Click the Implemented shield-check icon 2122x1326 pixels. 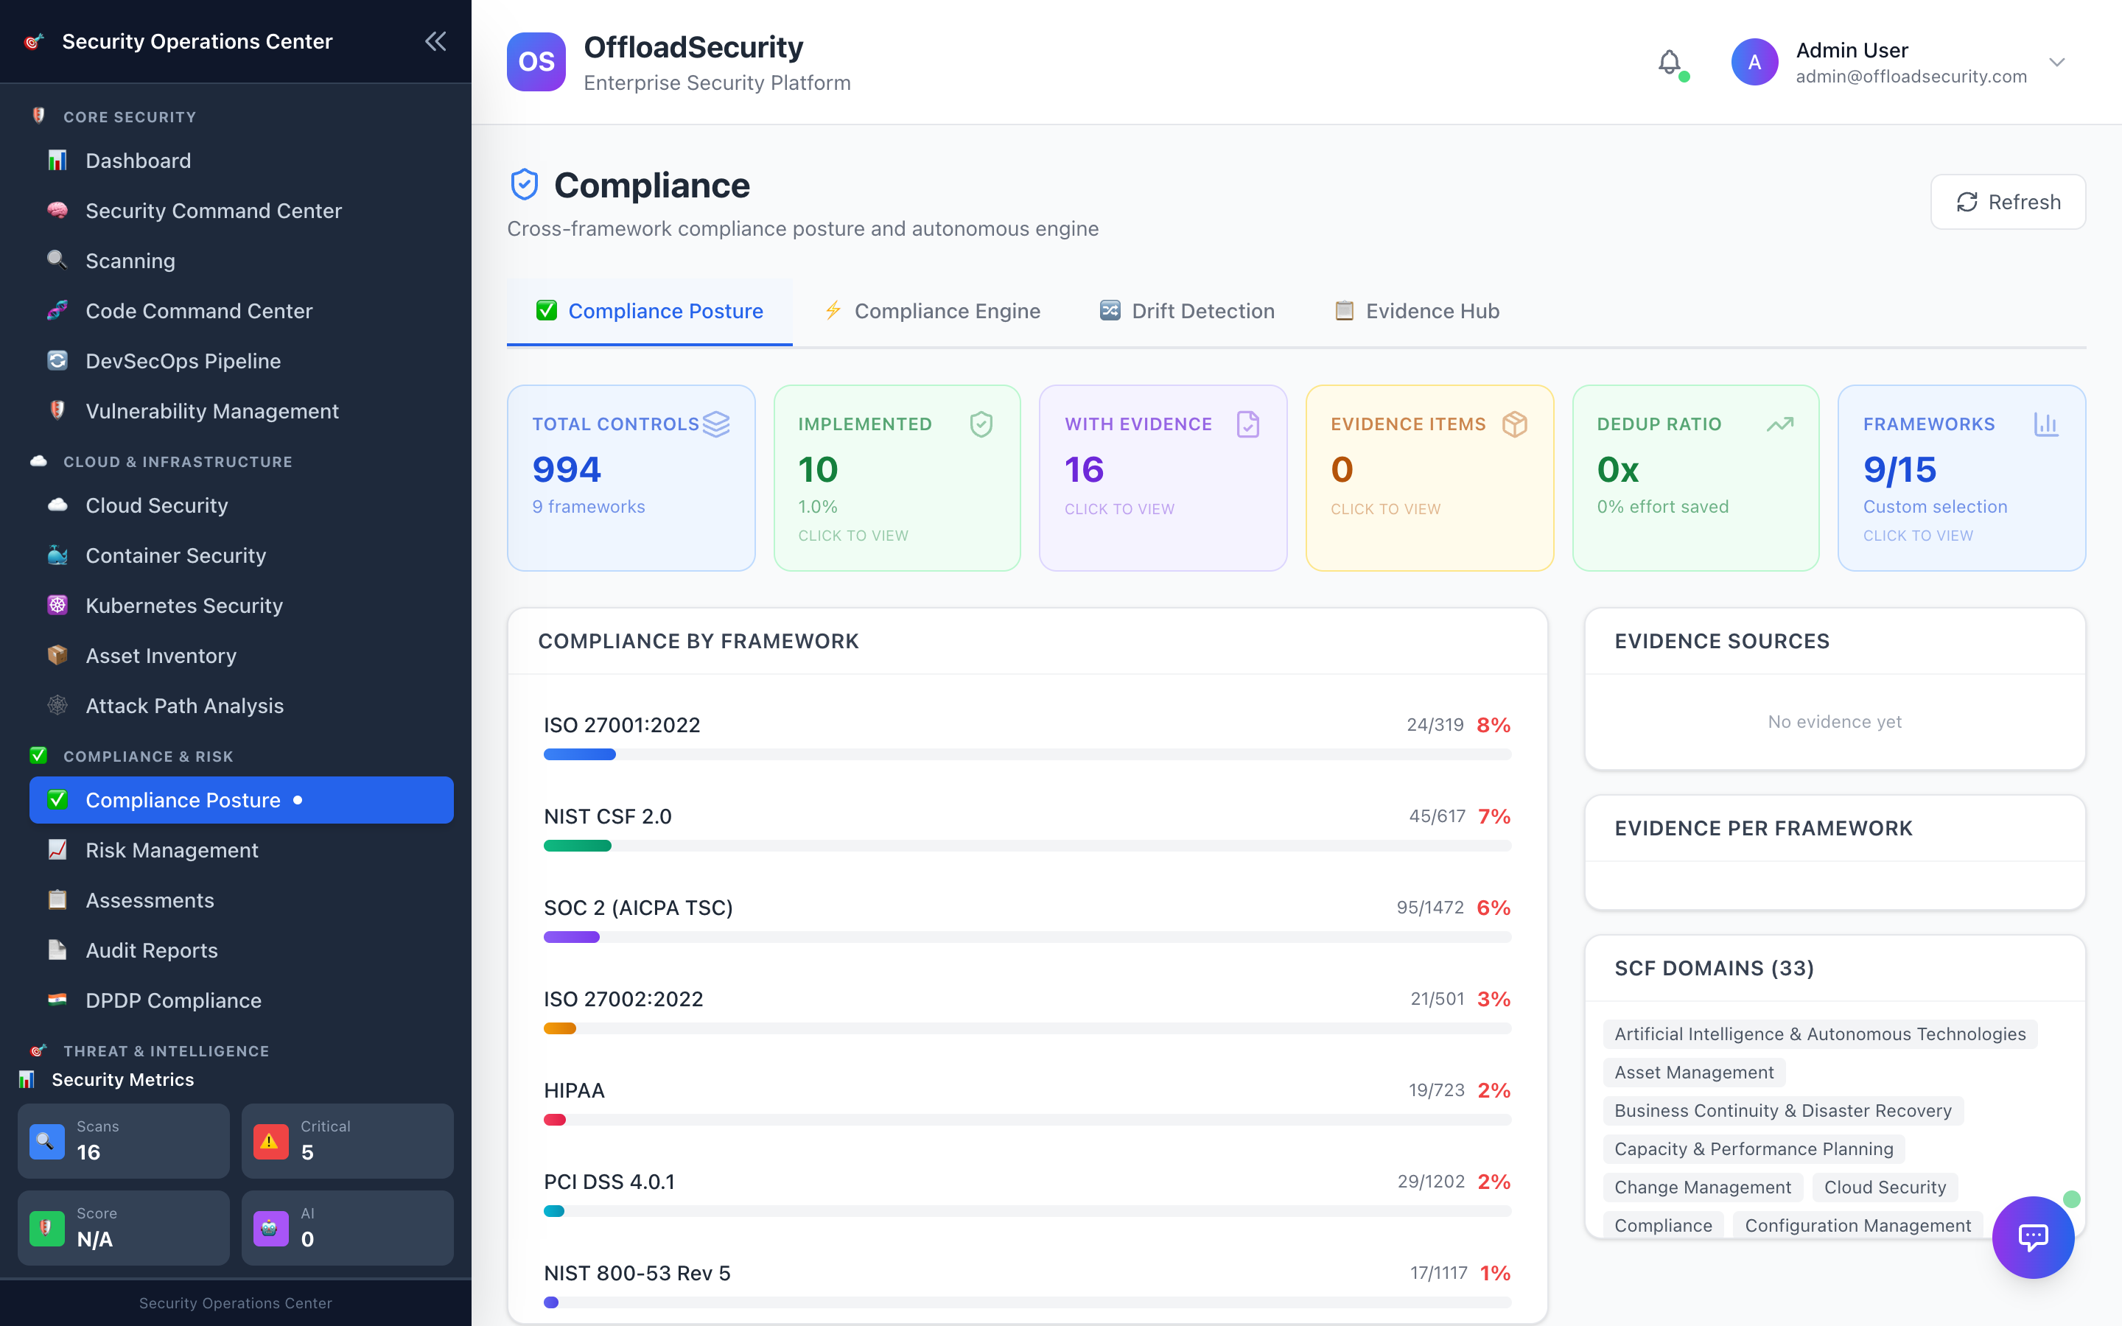pos(981,424)
